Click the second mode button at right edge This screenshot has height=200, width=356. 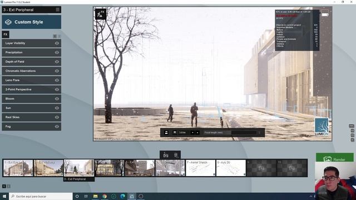352,131
